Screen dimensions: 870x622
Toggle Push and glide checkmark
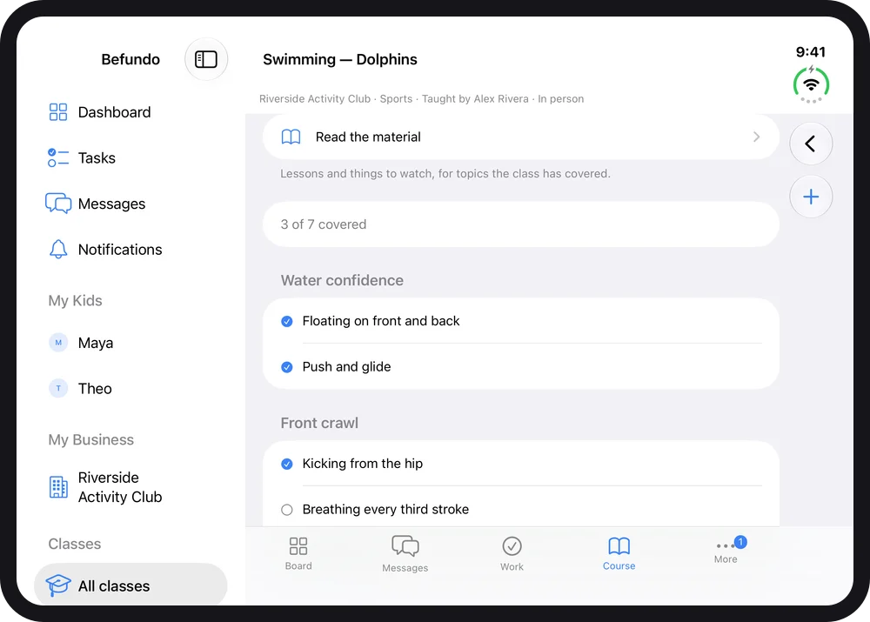click(x=287, y=367)
